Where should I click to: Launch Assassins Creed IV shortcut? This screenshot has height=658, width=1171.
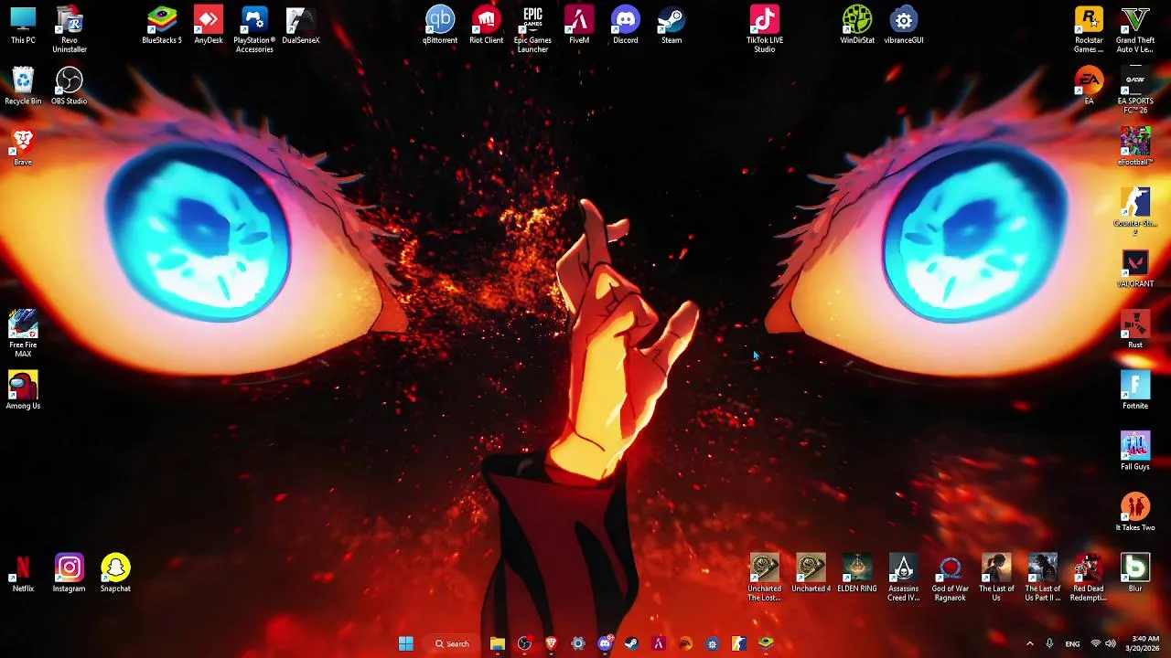click(904, 578)
